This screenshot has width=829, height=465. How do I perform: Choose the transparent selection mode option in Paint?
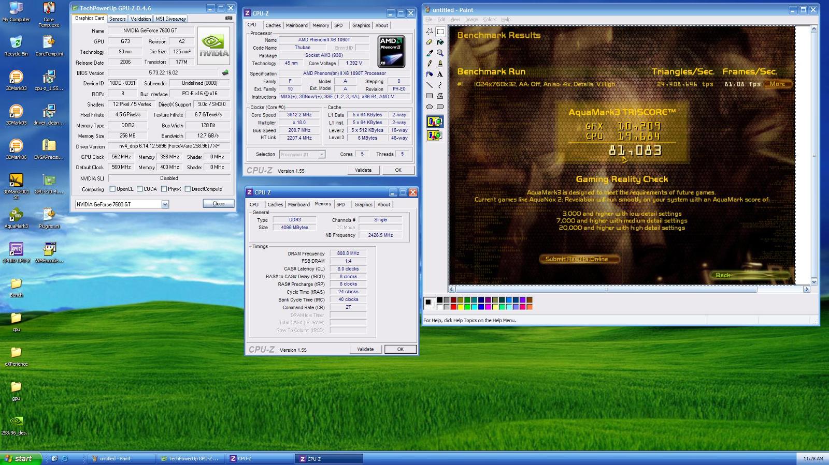435,135
